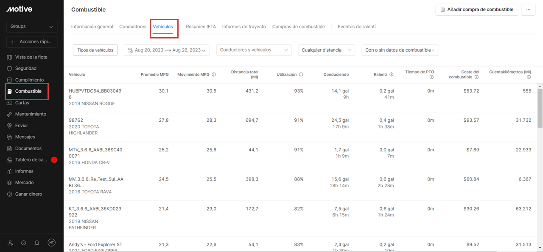This screenshot has height=252, width=543.
Task: Open Informes from the sidebar
Action: (25, 171)
